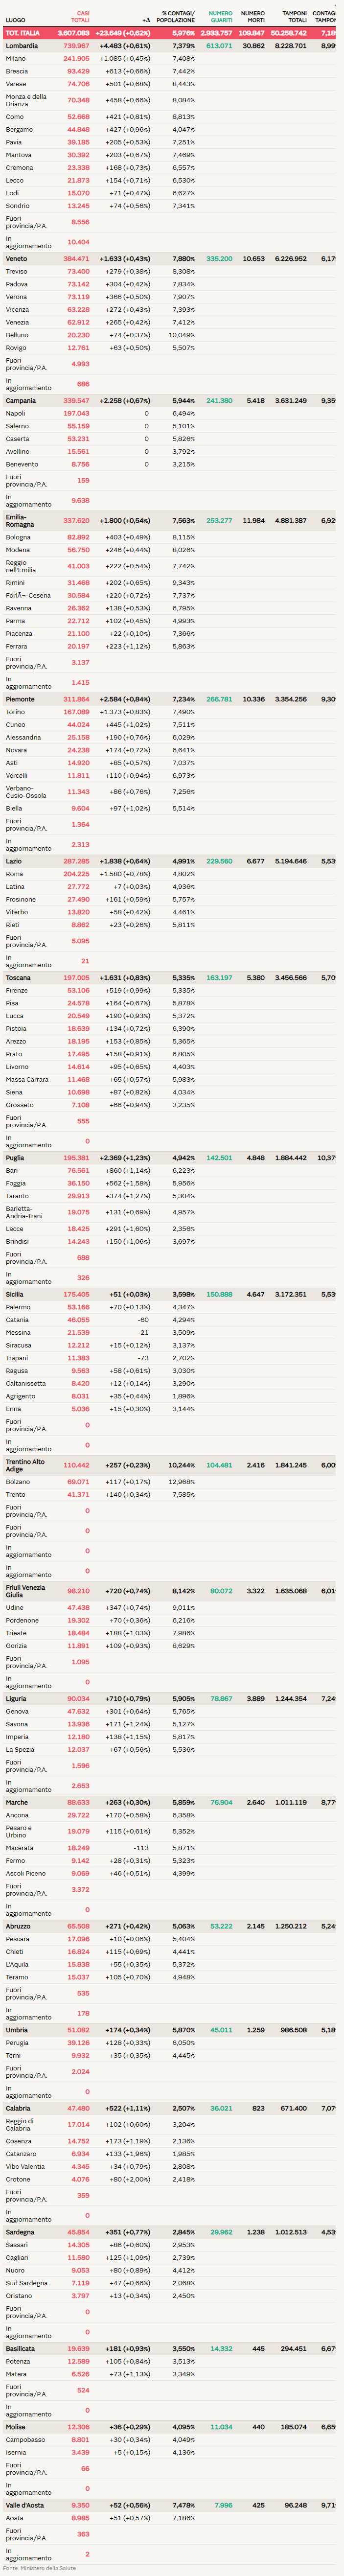
Task: Click the NUMERO GUARITI column header
Action: click(220, 17)
